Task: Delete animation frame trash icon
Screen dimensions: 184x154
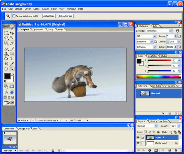Action: tap(59, 151)
